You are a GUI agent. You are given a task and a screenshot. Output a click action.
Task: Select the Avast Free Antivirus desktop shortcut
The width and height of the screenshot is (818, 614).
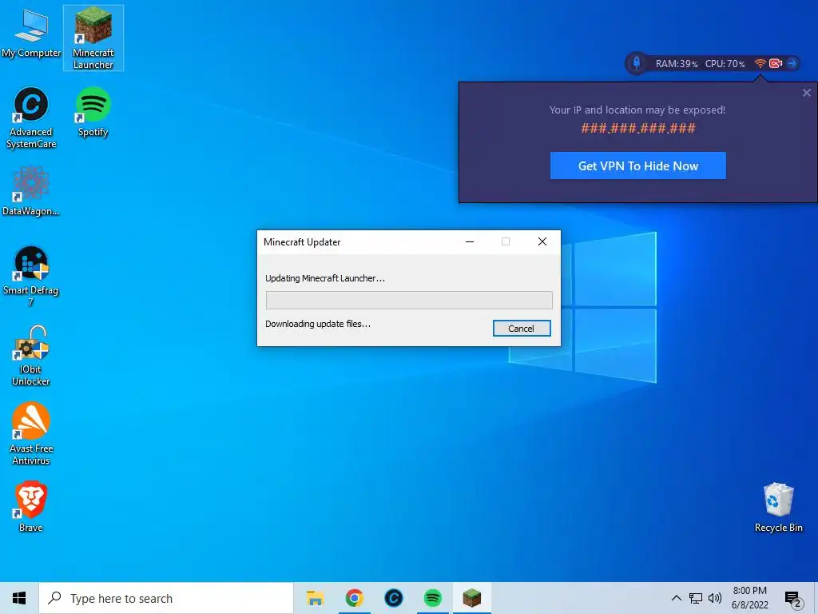[31, 433]
